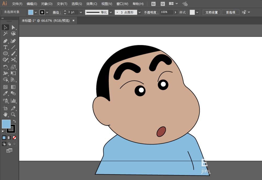Screen dimensions: 262x180
Task: Set paint mode to None
Action: (14, 138)
